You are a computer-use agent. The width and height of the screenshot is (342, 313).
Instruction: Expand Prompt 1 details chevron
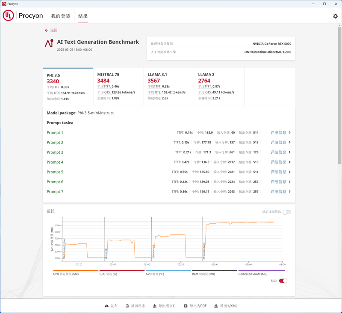tap(290, 132)
